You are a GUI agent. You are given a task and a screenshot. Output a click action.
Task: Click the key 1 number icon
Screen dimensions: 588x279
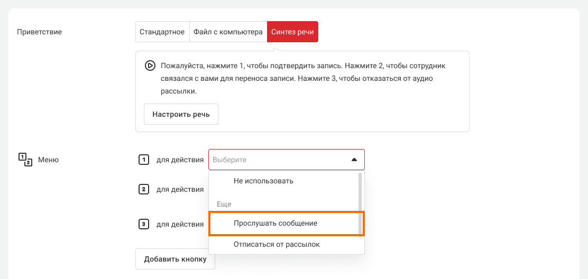click(143, 160)
